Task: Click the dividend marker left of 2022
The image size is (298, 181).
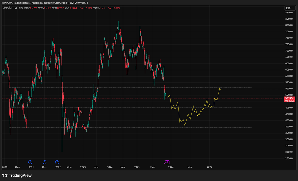Action: point(57,162)
